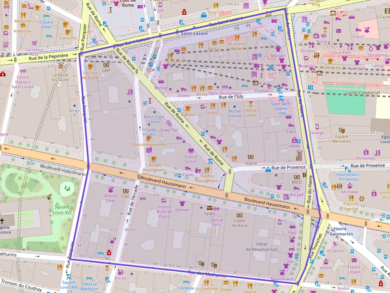
Task: Select the Orange mobile phone shop icon
Action: [x=317, y=126]
